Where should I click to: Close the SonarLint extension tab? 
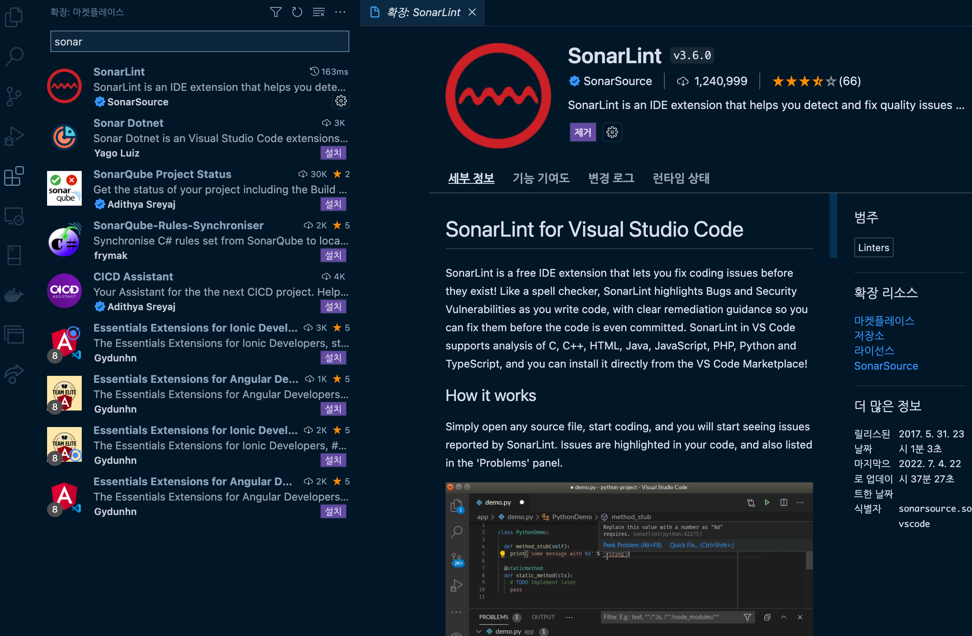click(x=472, y=12)
